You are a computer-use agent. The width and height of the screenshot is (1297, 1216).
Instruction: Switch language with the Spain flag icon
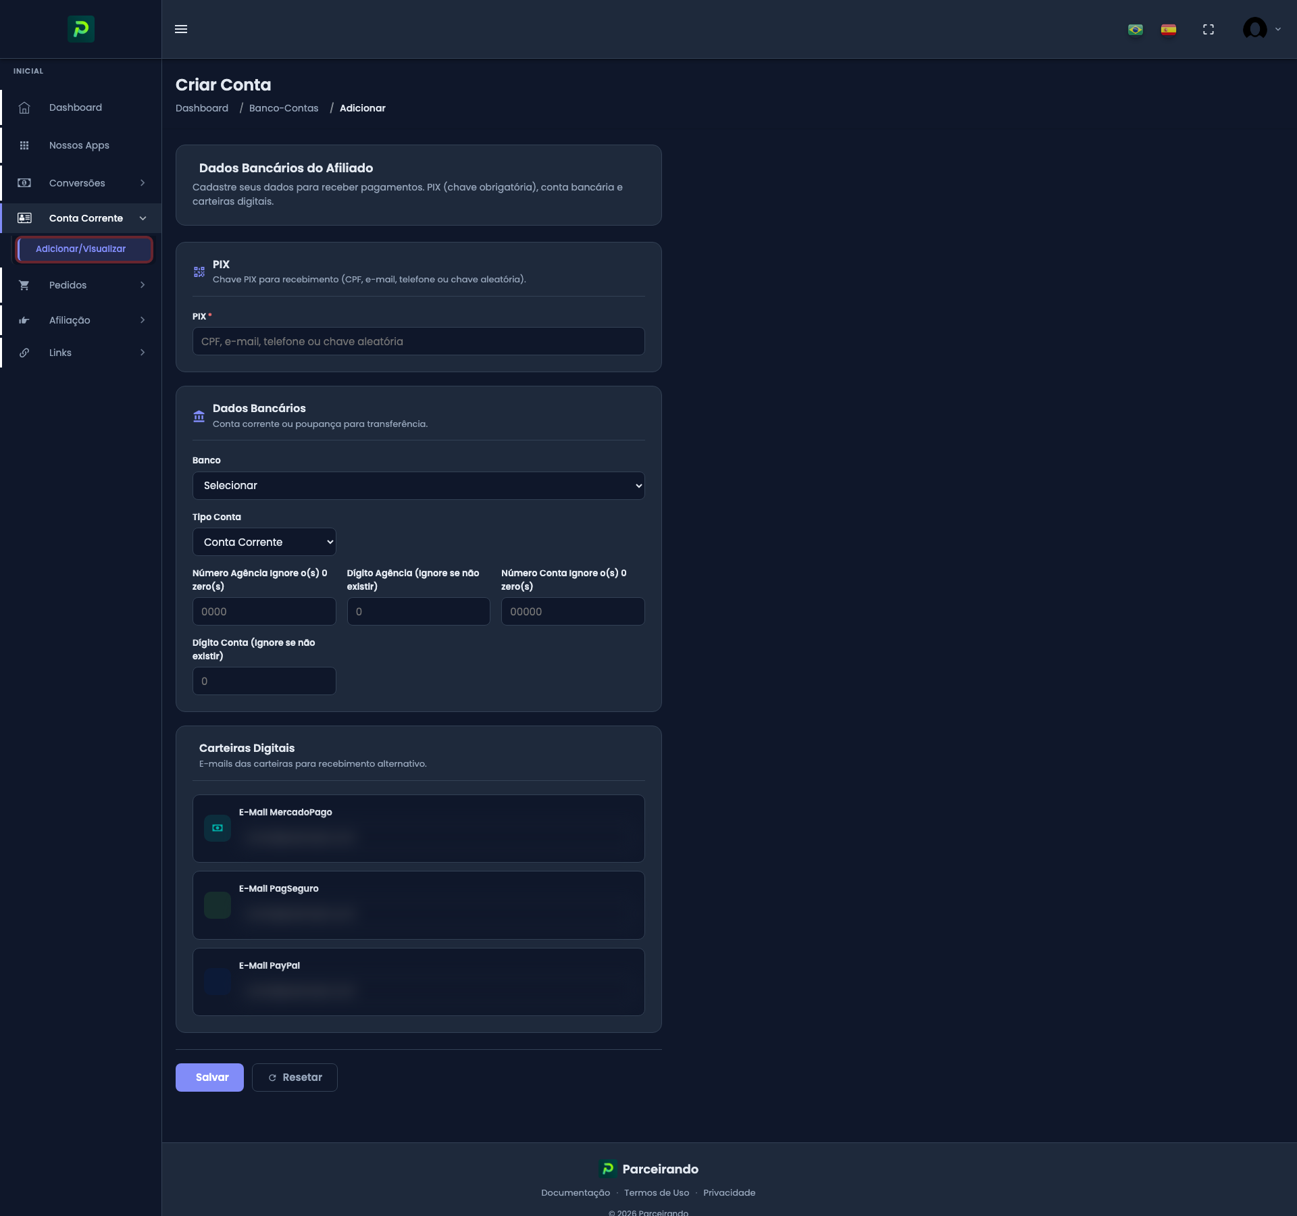pos(1169,30)
